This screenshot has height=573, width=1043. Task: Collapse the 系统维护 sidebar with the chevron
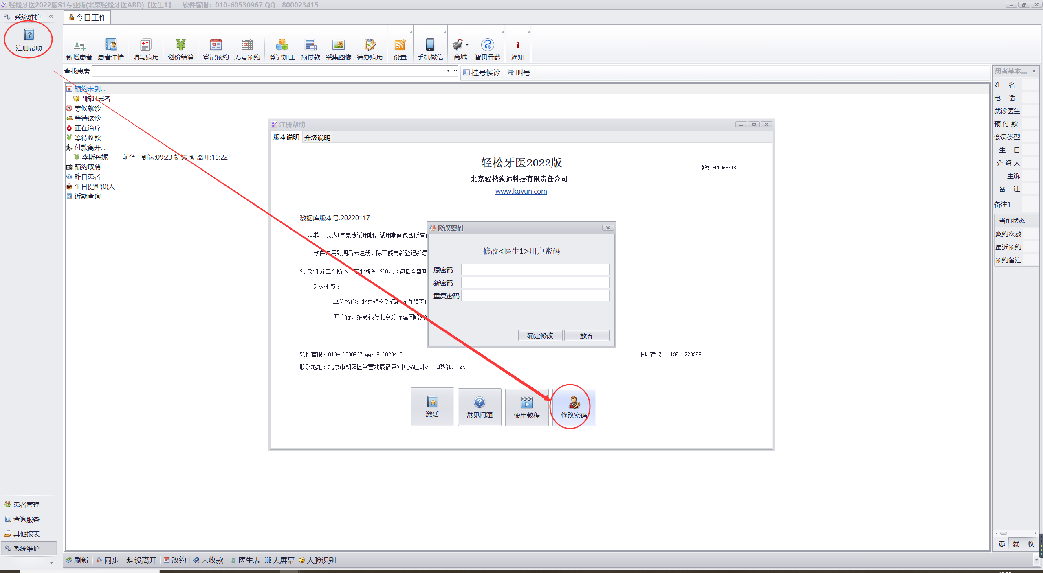51,17
